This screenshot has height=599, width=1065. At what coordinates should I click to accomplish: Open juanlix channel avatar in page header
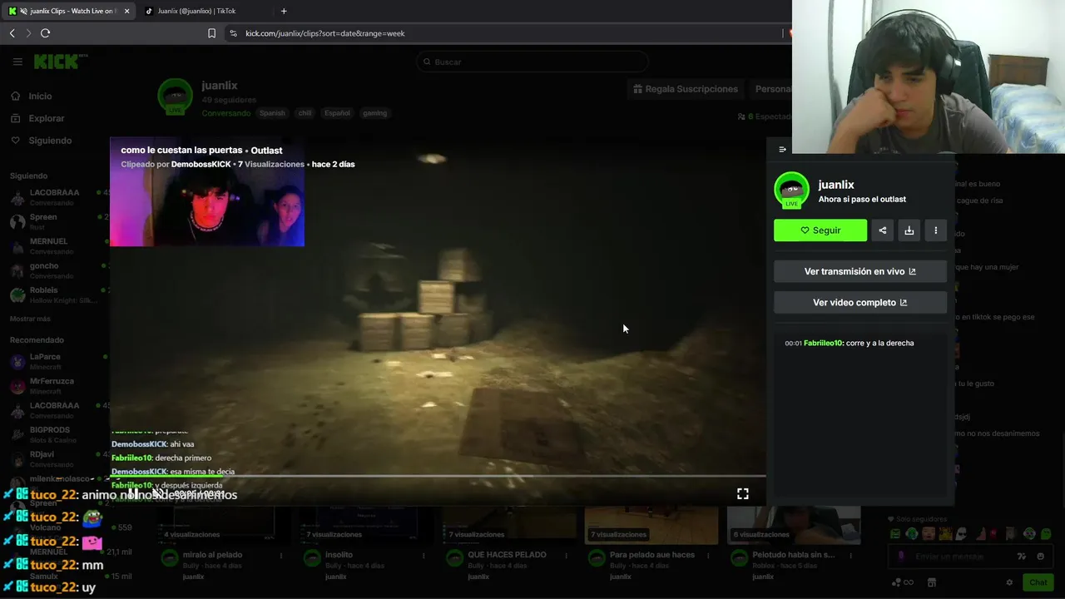tap(175, 97)
